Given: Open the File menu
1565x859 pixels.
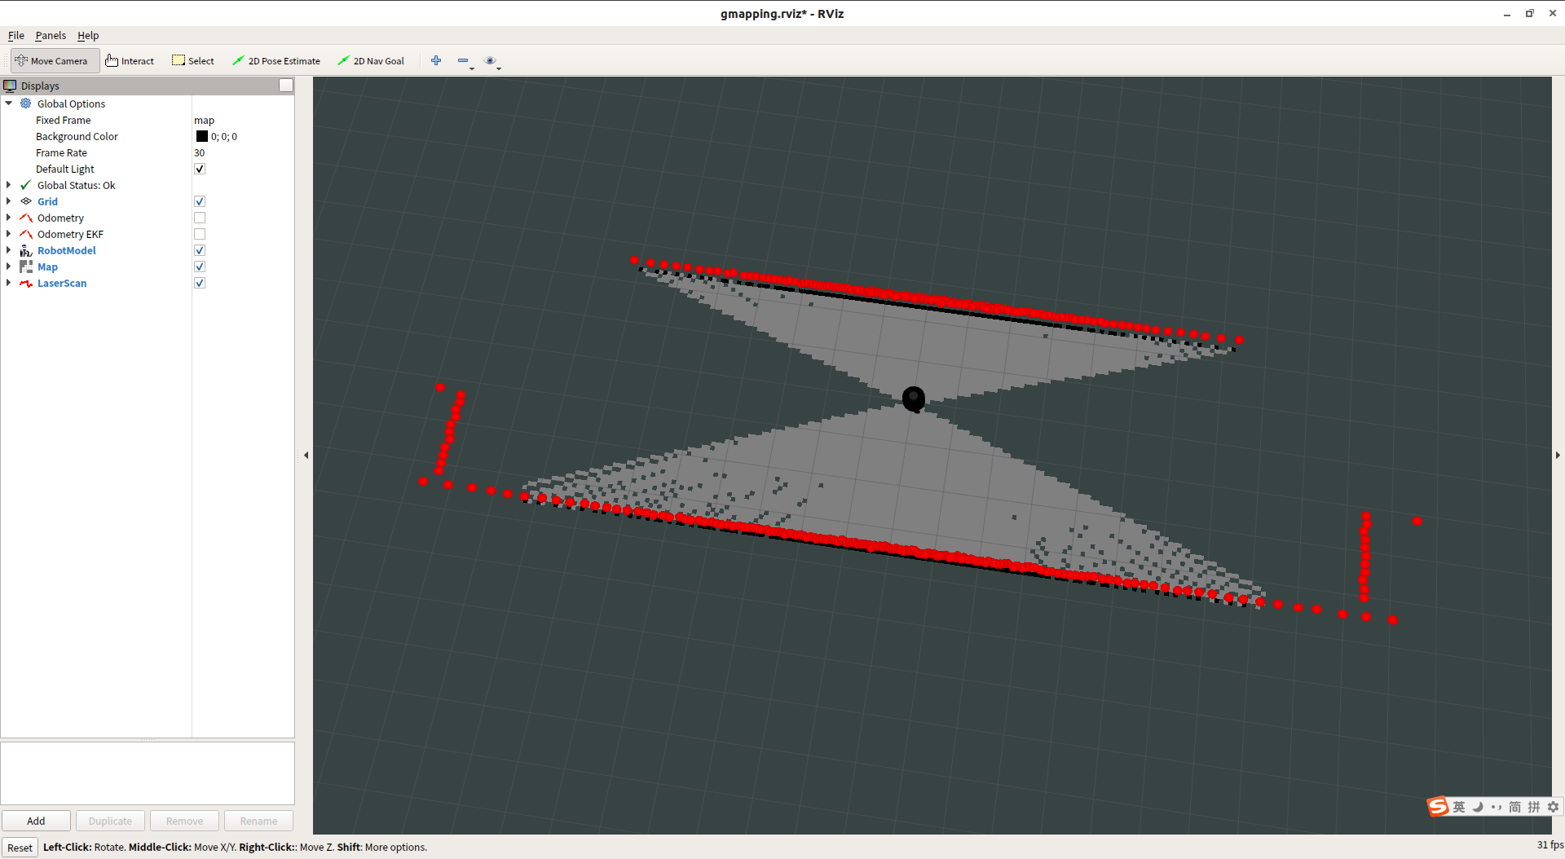Looking at the screenshot, I should point(16,36).
